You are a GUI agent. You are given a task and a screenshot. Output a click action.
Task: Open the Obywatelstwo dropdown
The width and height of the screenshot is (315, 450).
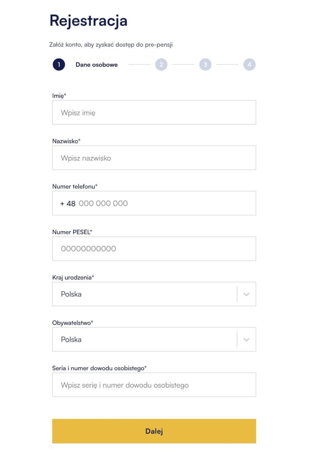[145, 339]
